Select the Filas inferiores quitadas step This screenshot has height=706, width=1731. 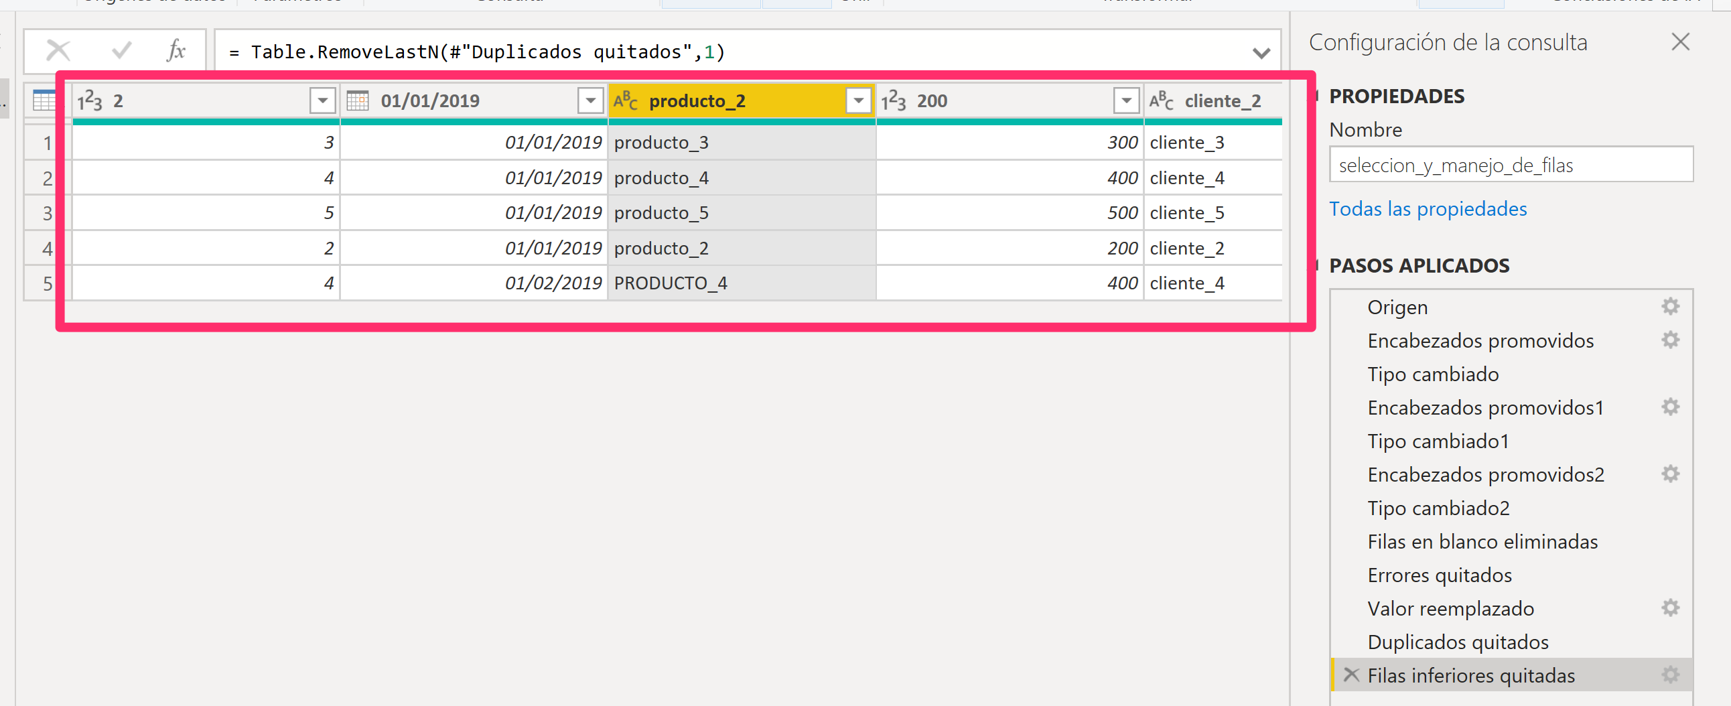coord(1511,676)
